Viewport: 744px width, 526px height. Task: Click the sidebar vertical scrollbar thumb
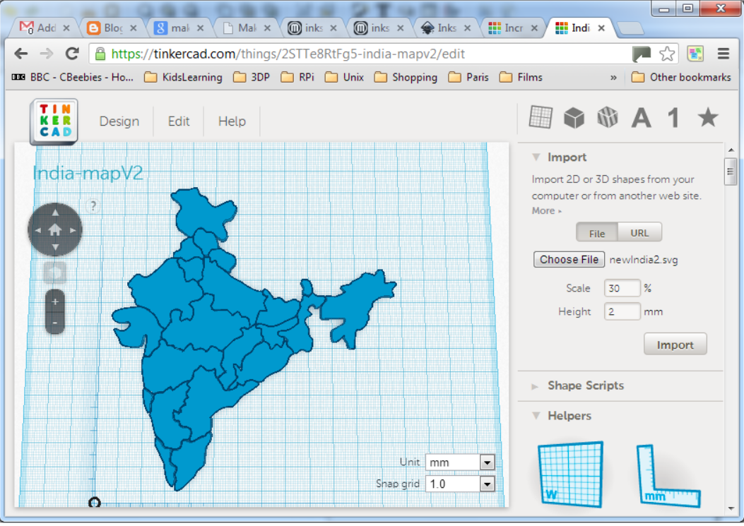coord(731,172)
